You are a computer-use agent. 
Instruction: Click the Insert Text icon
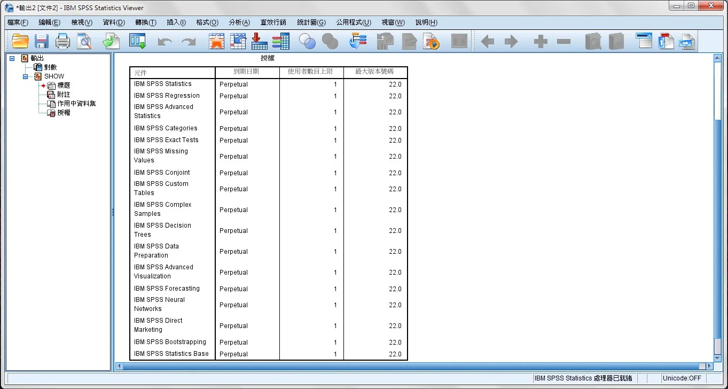tap(687, 41)
